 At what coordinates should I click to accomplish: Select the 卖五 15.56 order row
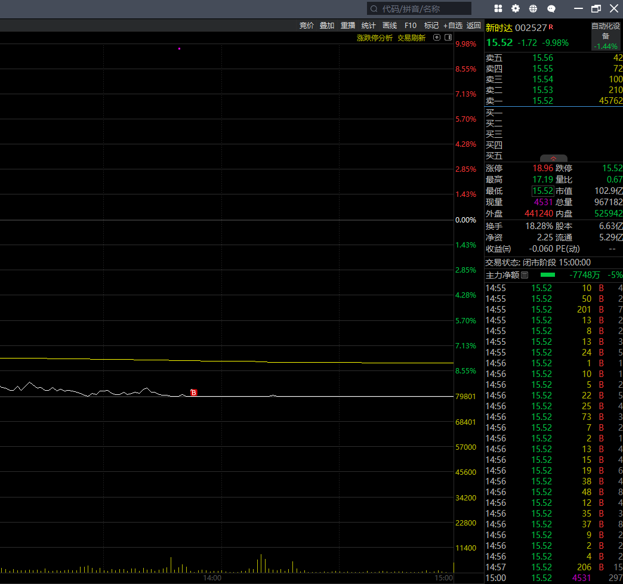click(553, 58)
